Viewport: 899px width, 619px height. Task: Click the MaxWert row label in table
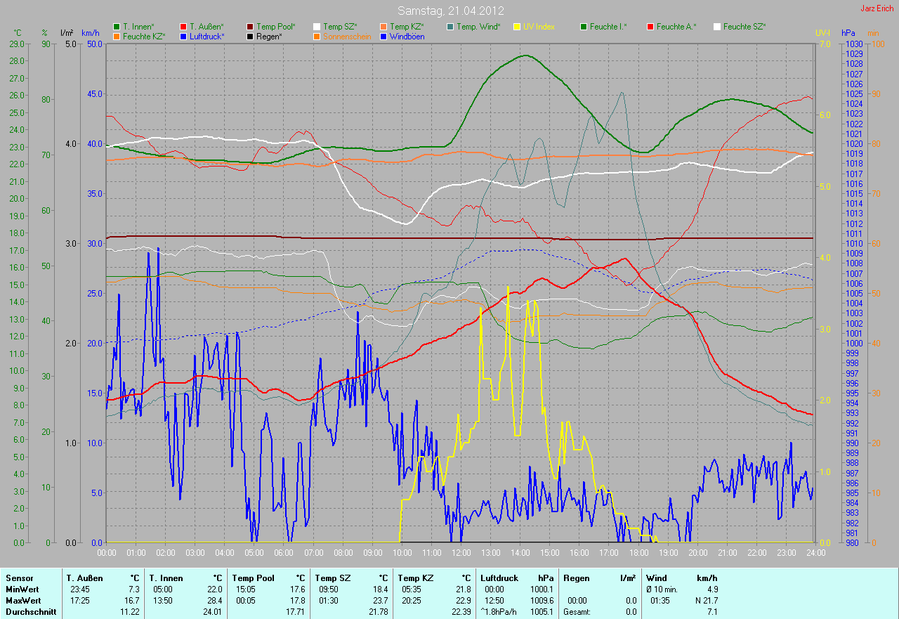pyautogui.click(x=22, y=601)
